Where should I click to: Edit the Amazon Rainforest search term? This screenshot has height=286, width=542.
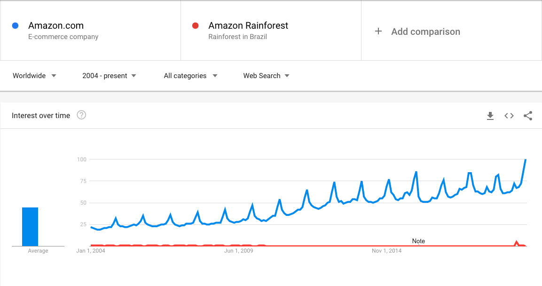click(x=248, y=26)
